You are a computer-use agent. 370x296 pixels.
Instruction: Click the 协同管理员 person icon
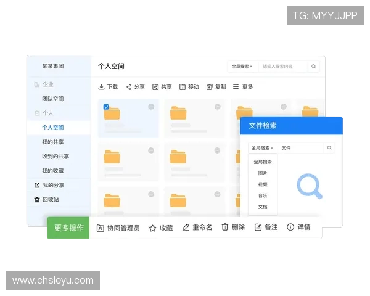tap(101, 228)
